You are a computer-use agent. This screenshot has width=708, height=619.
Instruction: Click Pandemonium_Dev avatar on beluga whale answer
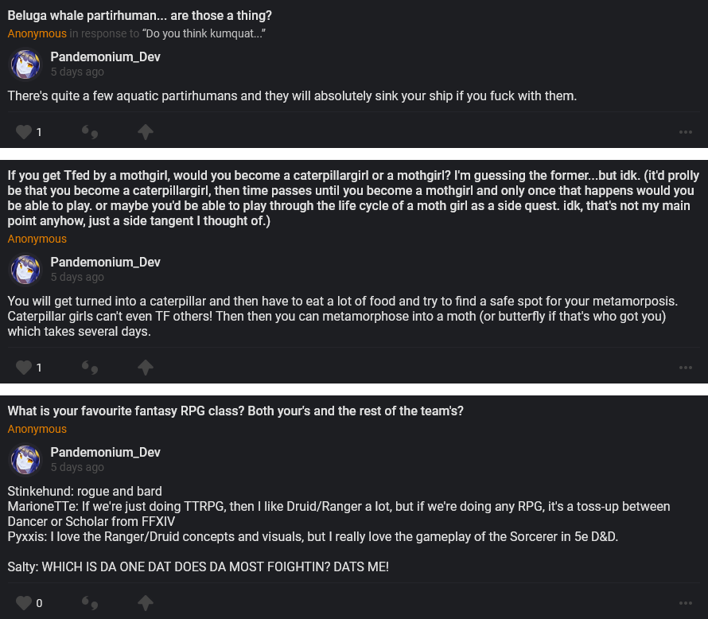25,64
